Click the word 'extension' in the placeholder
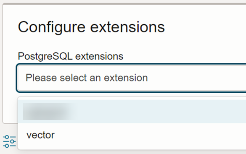 (126, 78)
